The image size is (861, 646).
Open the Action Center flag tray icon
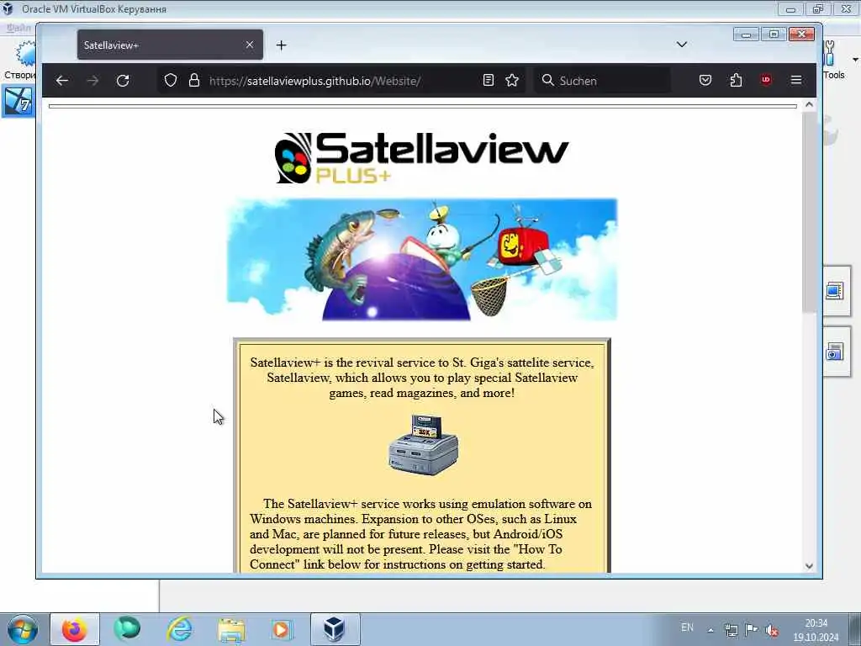[x=751, y=629]
